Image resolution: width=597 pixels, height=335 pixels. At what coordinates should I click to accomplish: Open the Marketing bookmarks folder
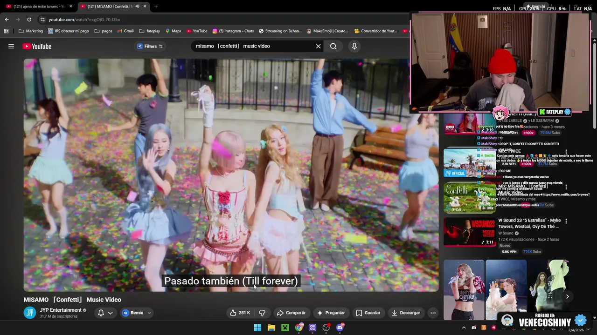point(31,31)
